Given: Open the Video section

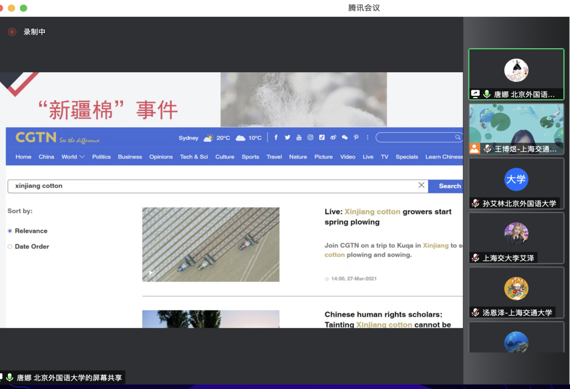Looking at the screenshot, I should tap(348, 157).
